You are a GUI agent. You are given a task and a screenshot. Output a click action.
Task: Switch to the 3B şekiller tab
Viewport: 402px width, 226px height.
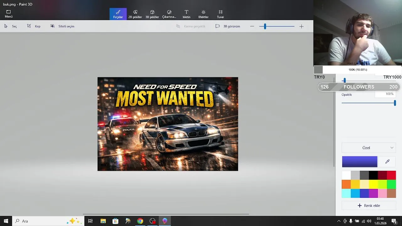[152, 14]
